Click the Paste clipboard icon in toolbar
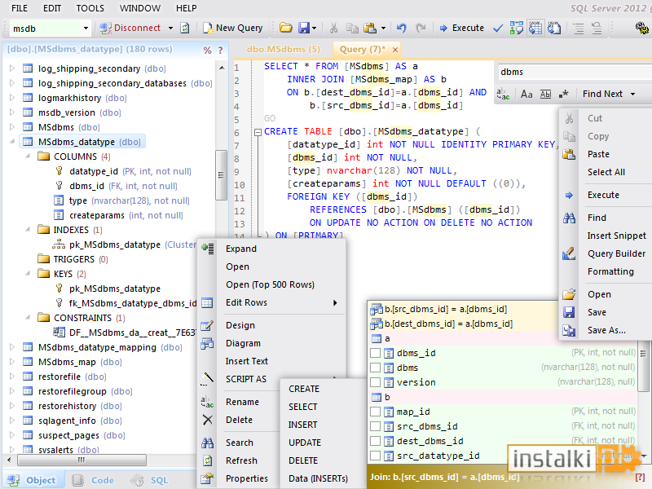This screenshot has width=652, height=489. click(x=370, y=28)
